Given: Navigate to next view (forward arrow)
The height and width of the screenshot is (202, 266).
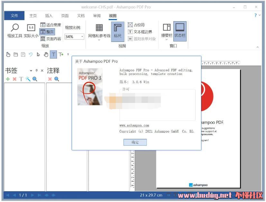Looking at the screenshot, I should tap(53, 195).
